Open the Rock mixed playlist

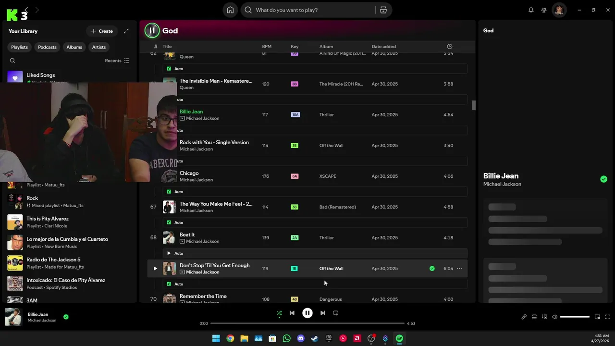pyautogui.click(x=69, y=201)
